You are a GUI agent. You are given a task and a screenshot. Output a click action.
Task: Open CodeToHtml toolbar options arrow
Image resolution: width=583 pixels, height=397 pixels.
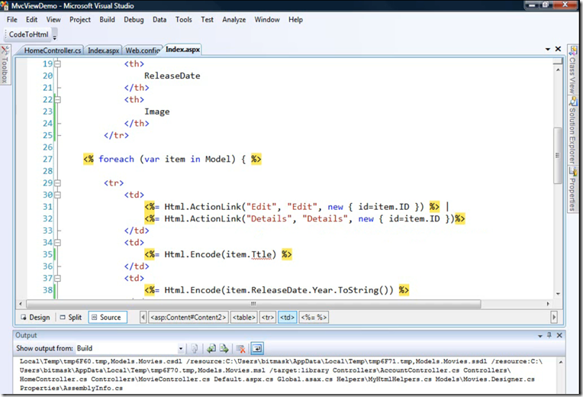point(55,37)
